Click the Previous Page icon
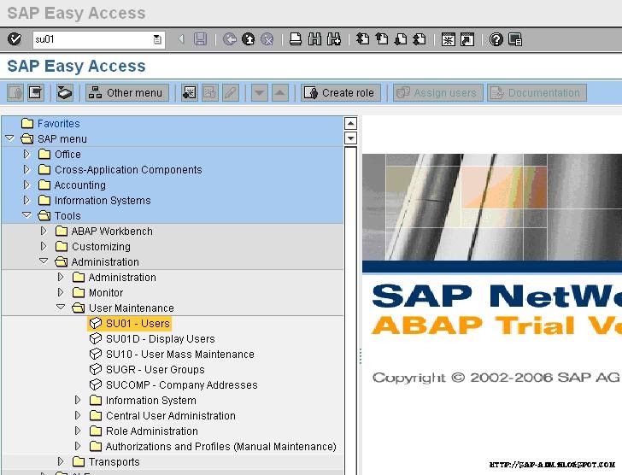The height and width of the screenshot is (475, 622). pos(382,39)
